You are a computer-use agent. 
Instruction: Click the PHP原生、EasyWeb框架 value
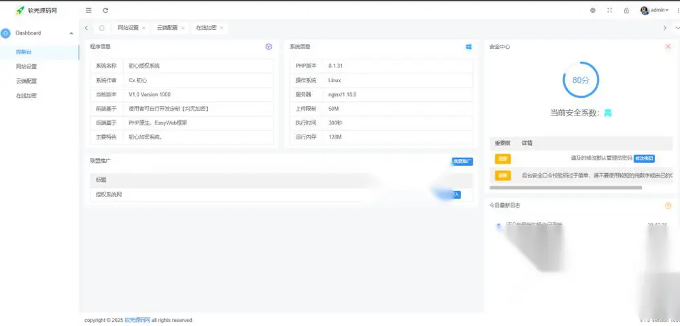pos(158,123)
